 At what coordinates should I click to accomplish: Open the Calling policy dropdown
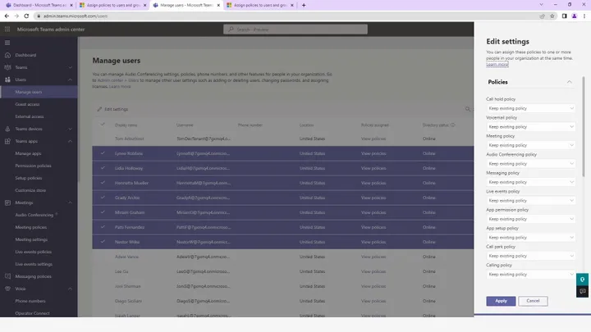coord(530,275)
